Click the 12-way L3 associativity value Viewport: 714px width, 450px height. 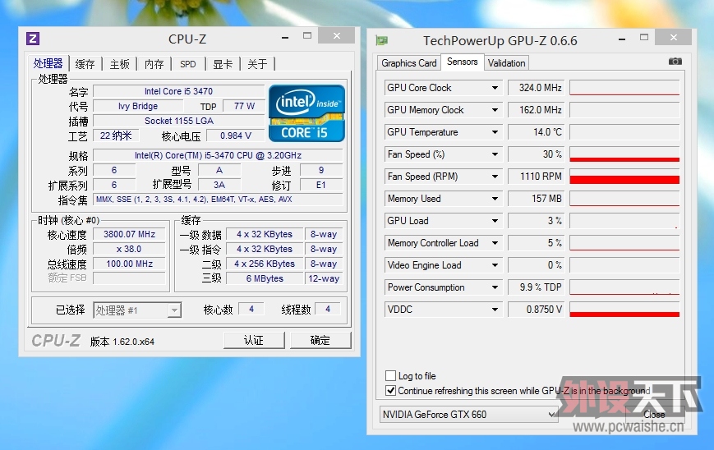(x=323, y=278)
